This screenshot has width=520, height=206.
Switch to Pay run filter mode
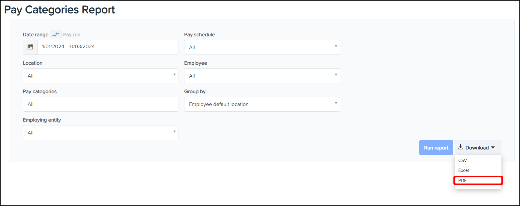(72, 35)
